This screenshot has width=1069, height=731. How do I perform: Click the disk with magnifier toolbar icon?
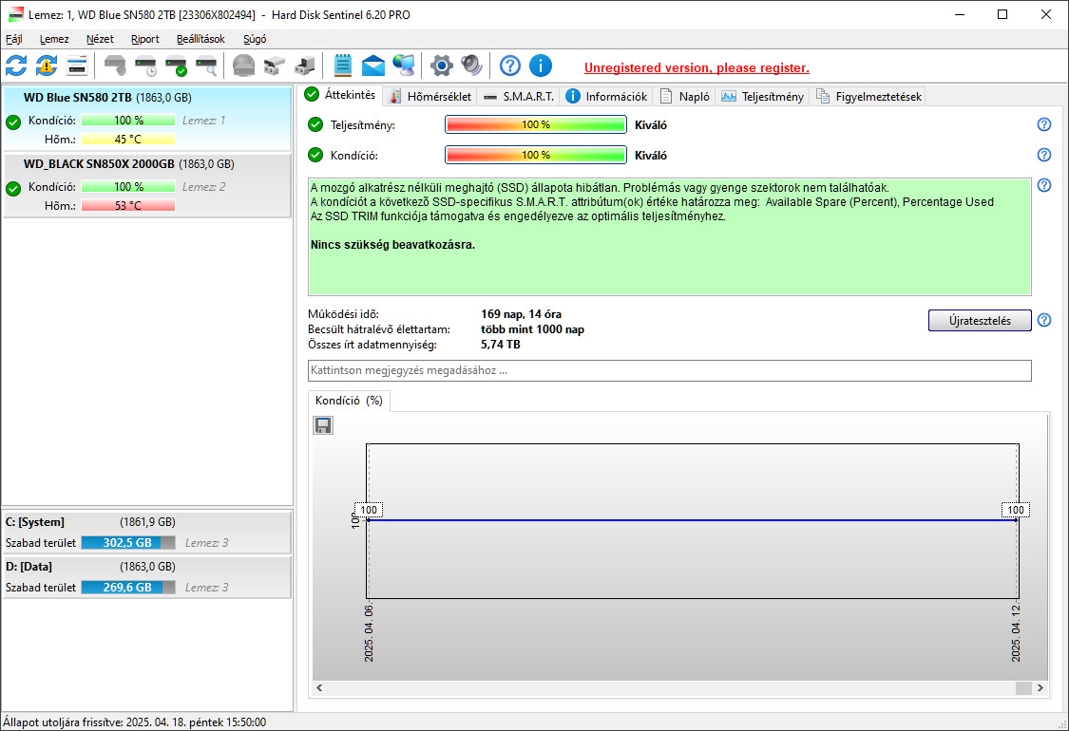click(x=206, y=66)
